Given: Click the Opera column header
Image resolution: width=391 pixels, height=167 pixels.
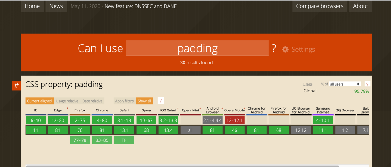Looking at the screenshot, I should (x=146, y=110).
